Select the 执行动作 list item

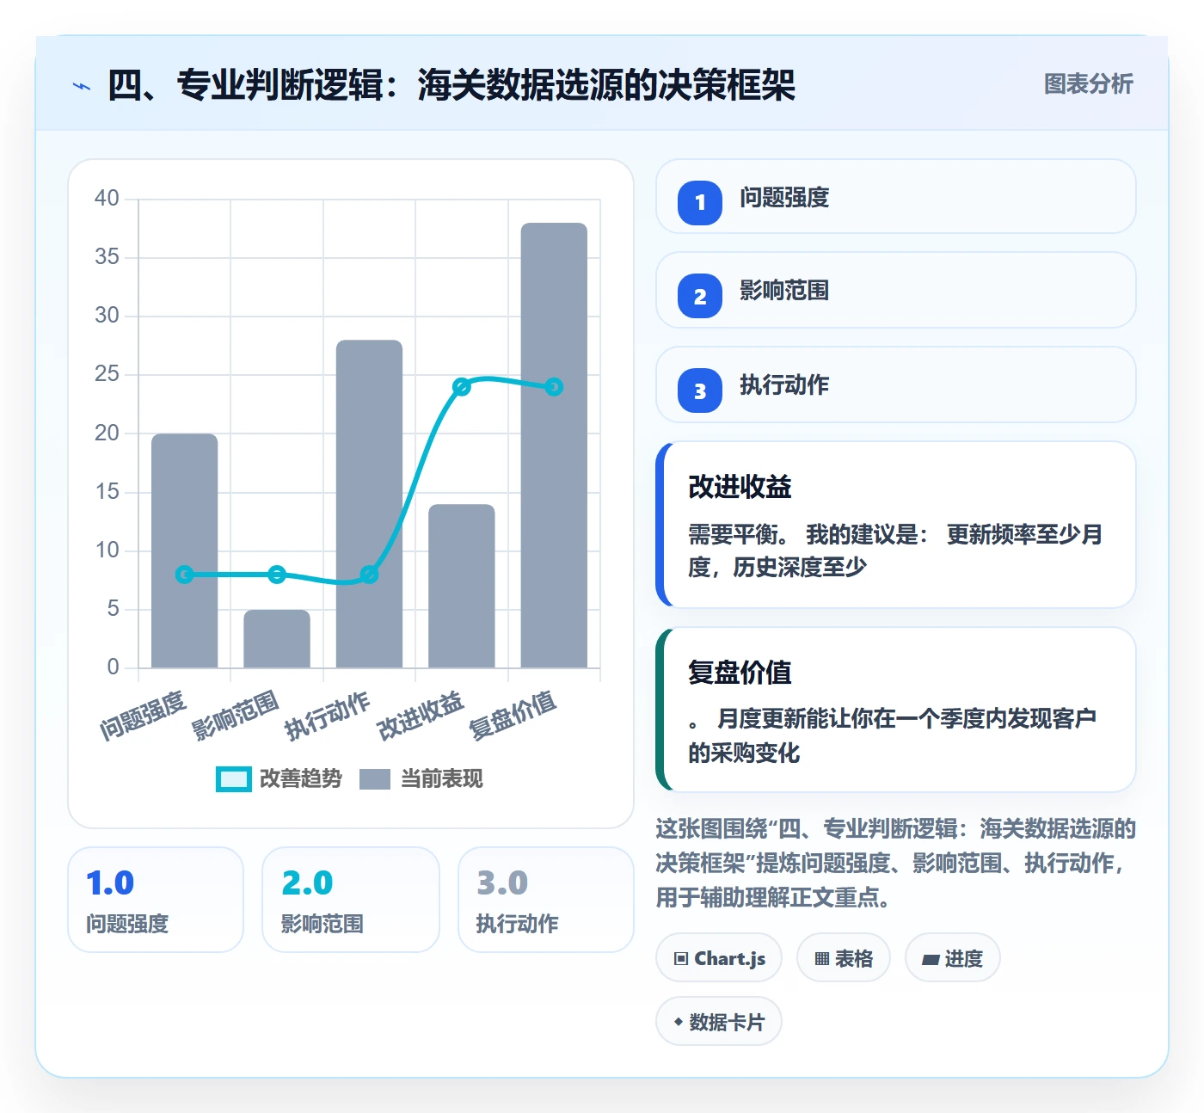point(895,384)
